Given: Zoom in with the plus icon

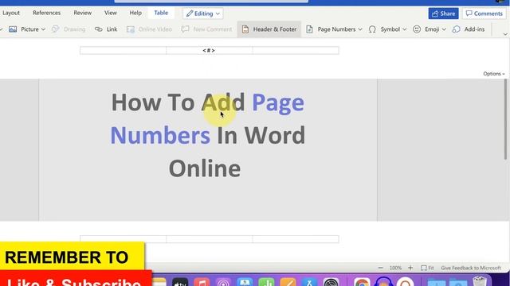Looking at the screenshot, I should (410, 268).
